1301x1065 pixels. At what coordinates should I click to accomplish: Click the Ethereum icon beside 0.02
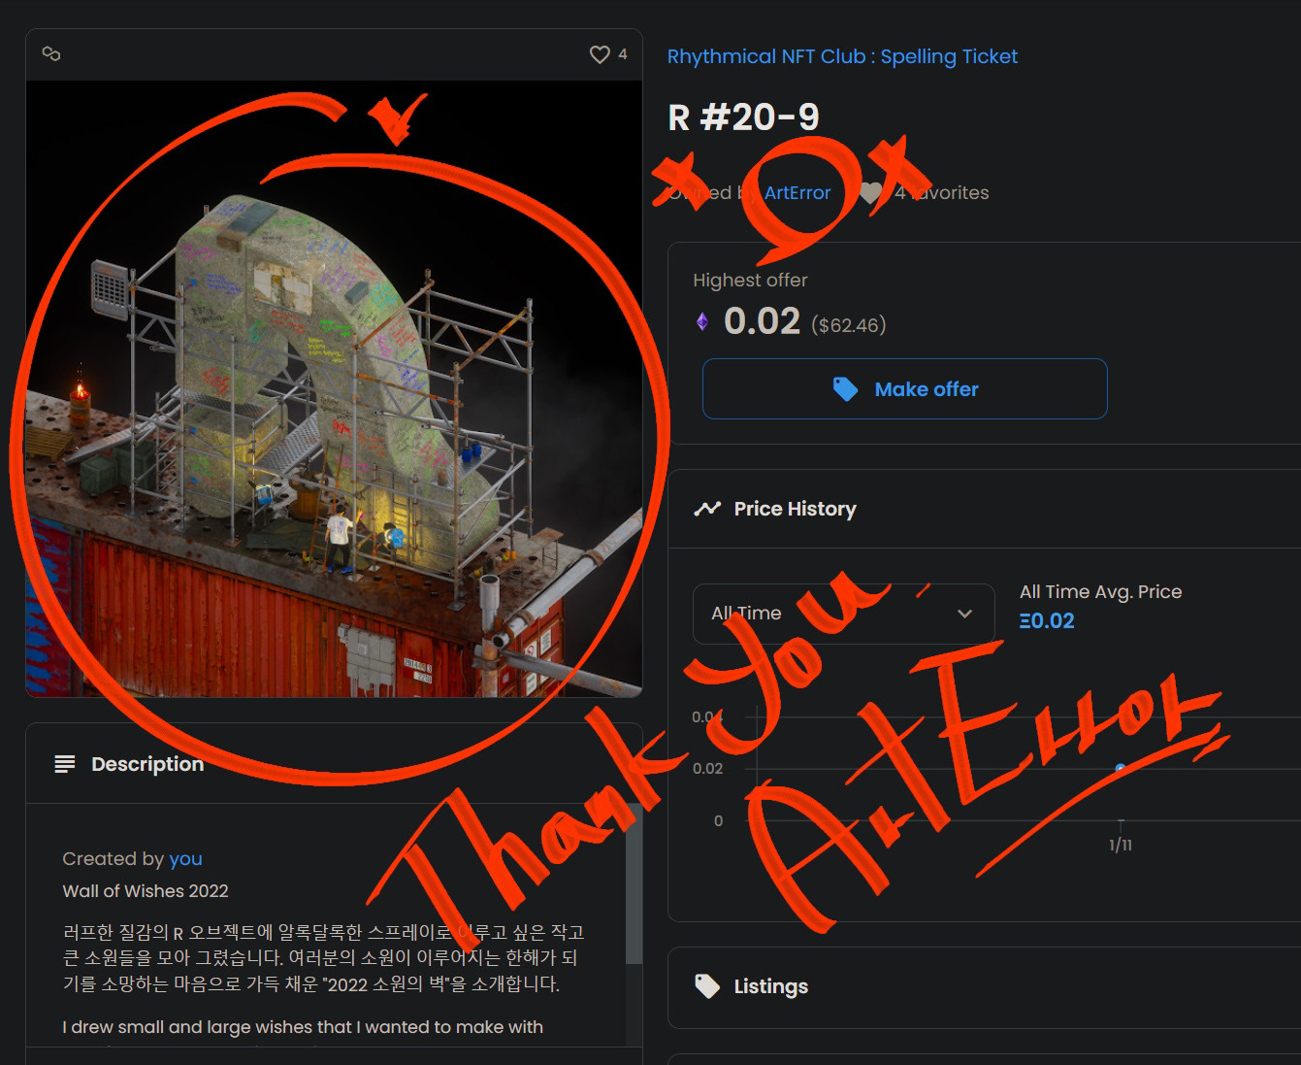[x=702, y=321]
